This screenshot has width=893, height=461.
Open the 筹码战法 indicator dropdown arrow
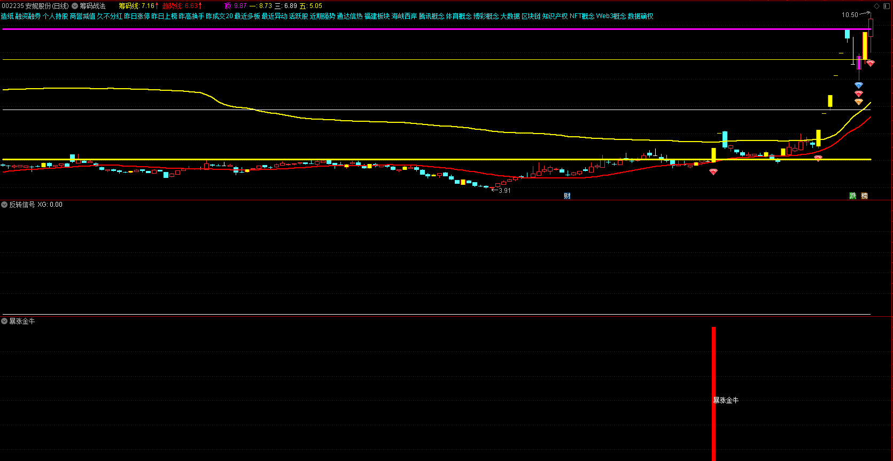(75, 6)
